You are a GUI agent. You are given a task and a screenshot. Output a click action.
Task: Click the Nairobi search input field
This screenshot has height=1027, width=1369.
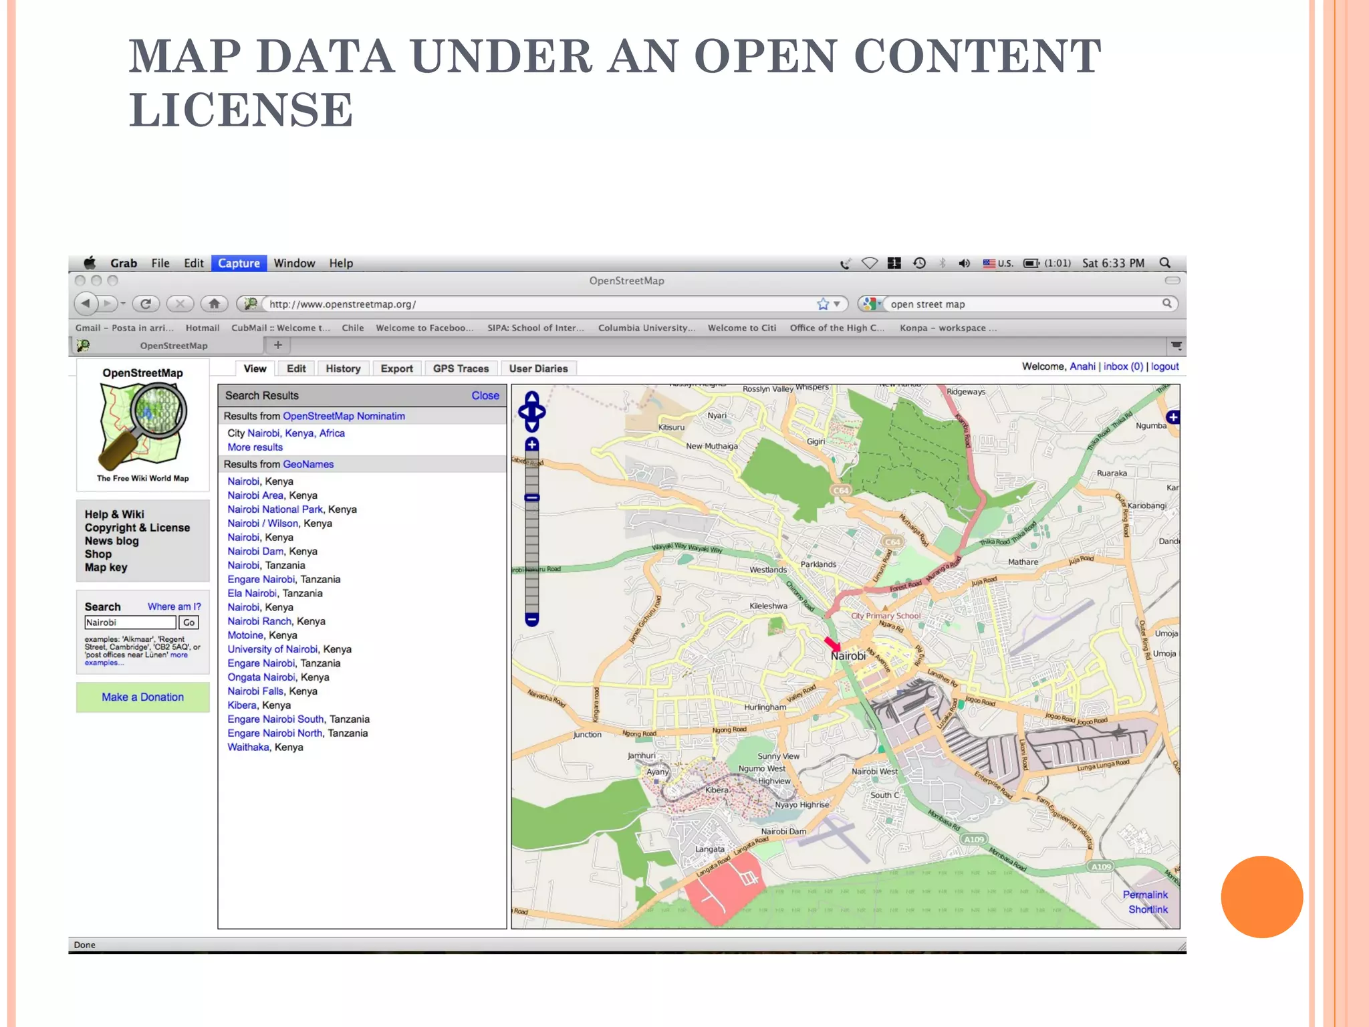coord(130,622)
